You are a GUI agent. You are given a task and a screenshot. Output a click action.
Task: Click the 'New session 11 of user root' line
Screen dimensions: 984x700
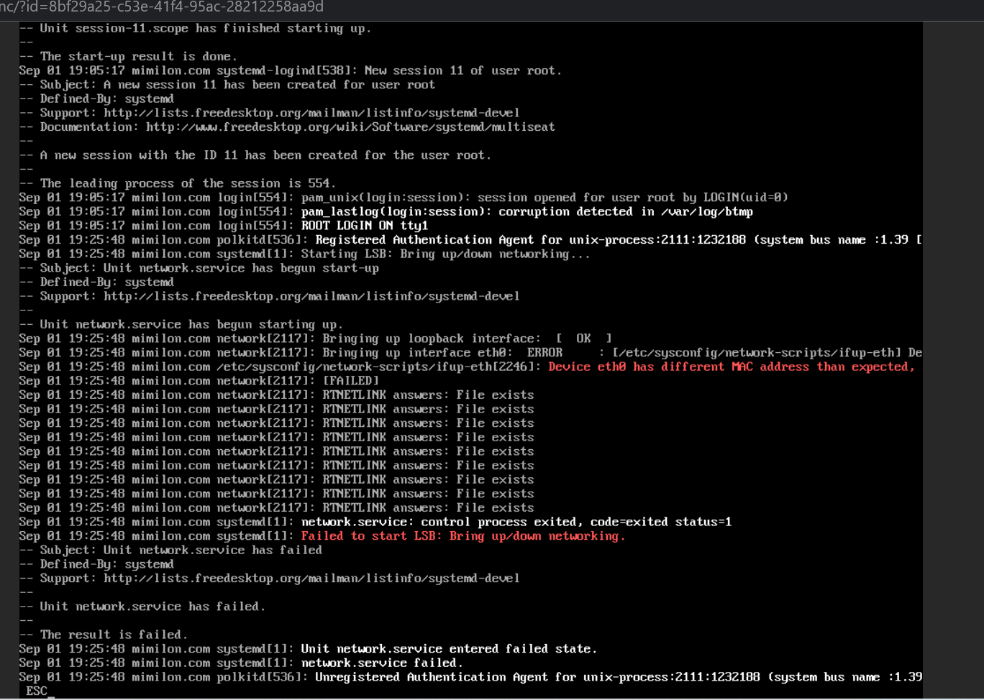291,70
